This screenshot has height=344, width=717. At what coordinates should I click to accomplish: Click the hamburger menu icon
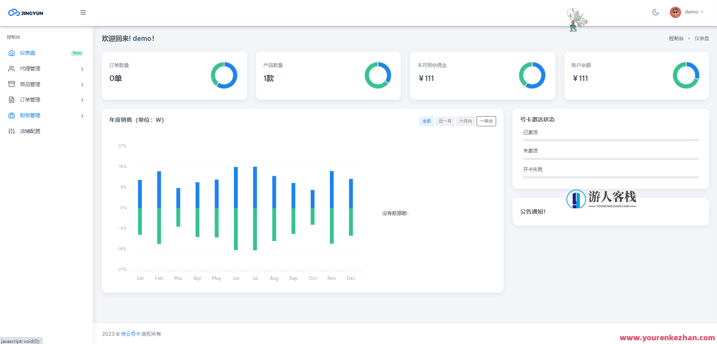(83, 12)
